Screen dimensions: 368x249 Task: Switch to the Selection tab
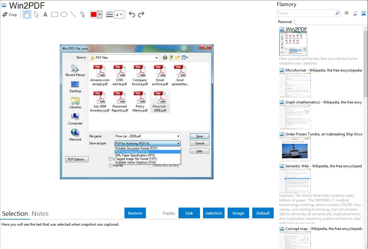[x=15, y=214]
